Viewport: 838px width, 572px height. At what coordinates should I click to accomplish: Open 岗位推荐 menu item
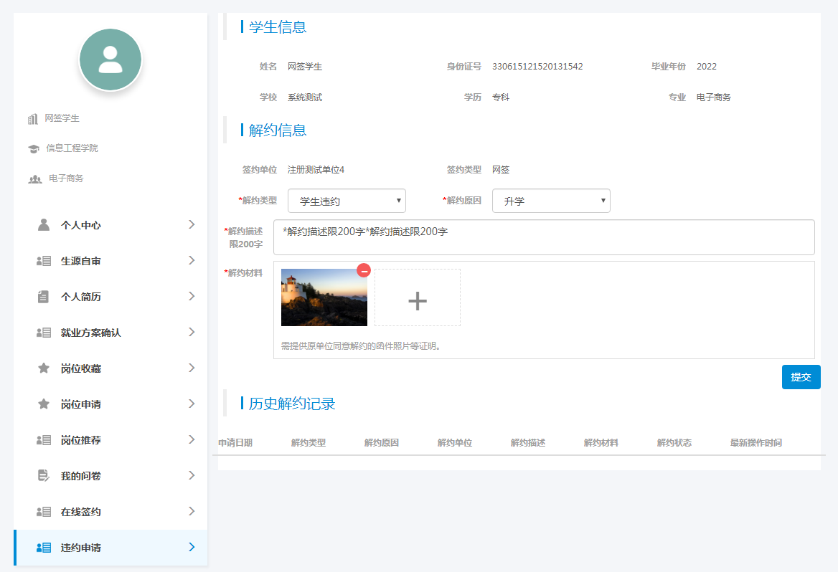(x=110, y=439)
